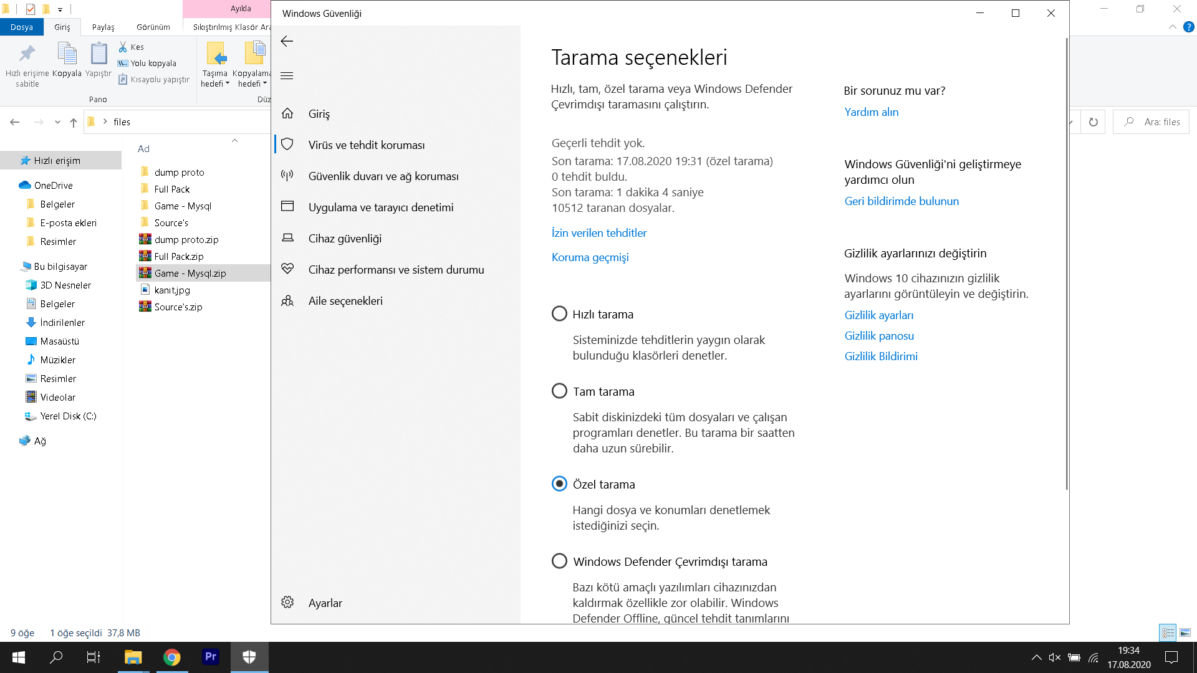1197x673 pixels.
Task: Open the Ayarlar gear icon
Action: pos(287,603)
